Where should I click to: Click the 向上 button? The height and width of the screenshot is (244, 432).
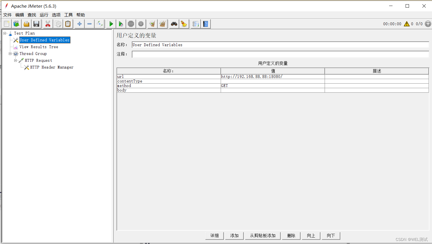(311, 236)
